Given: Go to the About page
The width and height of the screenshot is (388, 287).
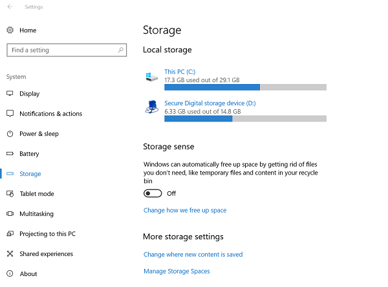Looking at the screenshot, I should point(28,274).
